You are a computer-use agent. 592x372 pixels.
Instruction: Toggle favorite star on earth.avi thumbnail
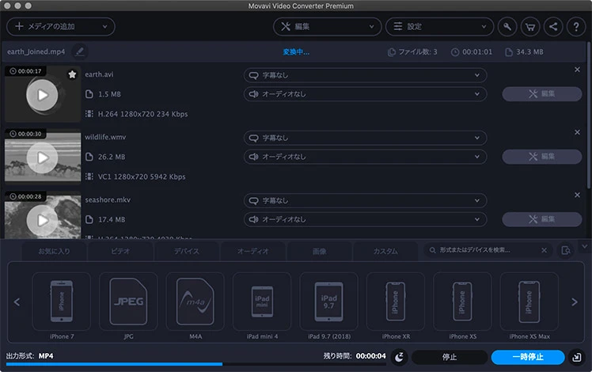pyautogui.click(x=72, y=74)
